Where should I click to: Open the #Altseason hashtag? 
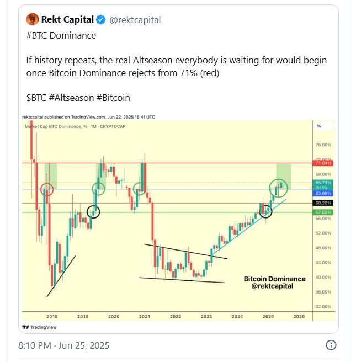tap(72, 98)
